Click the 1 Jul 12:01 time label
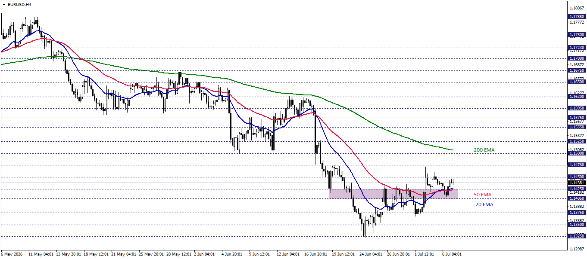Screen dimensions: 587x259 click(425, 254)
